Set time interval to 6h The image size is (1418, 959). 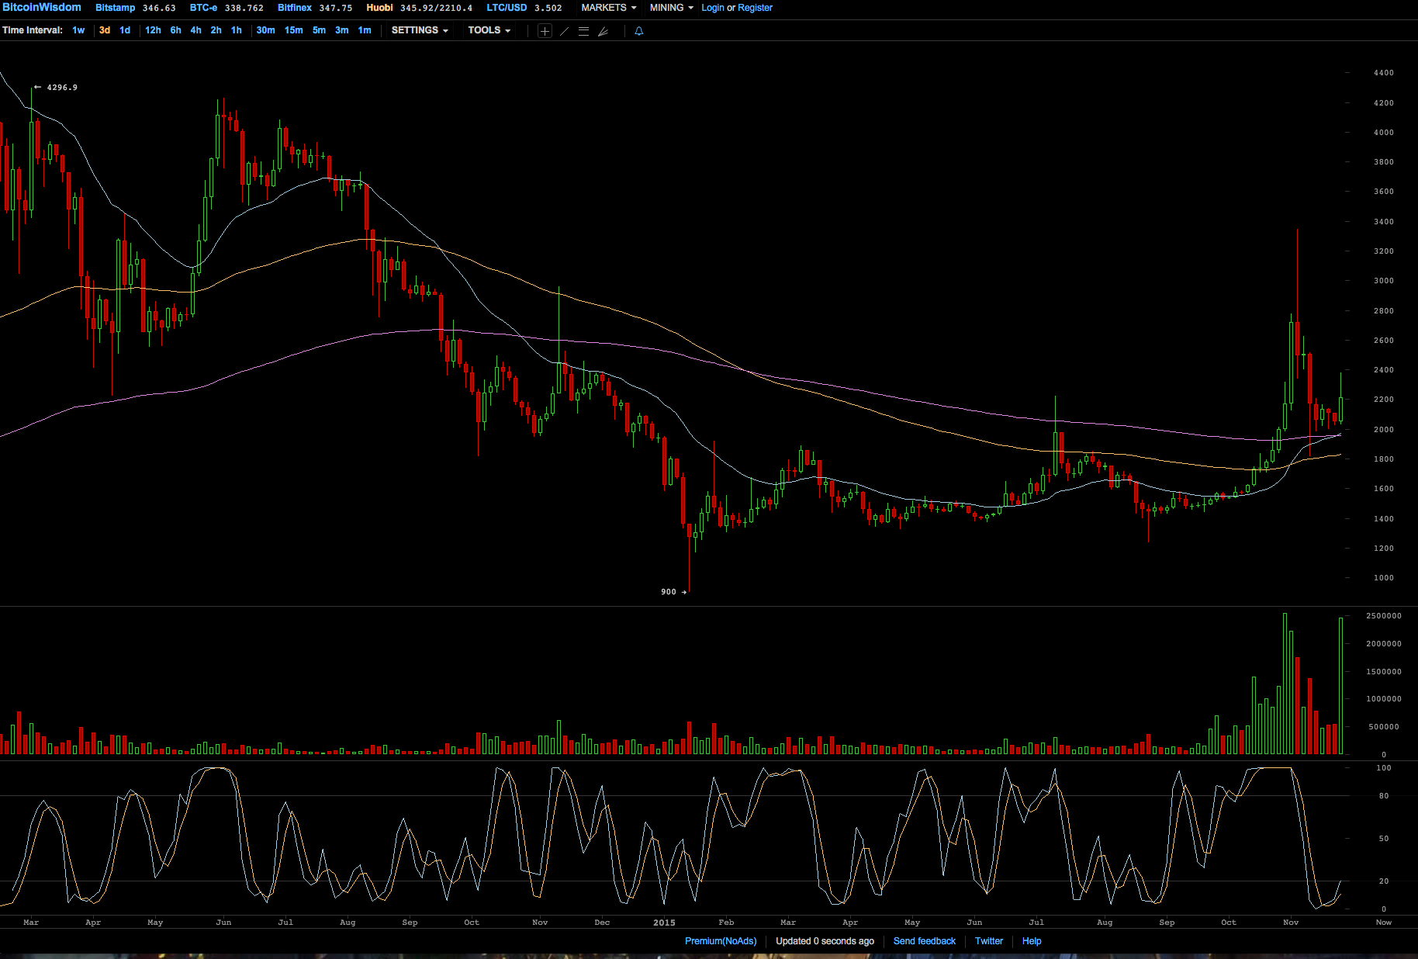click(x=175, y=30)
